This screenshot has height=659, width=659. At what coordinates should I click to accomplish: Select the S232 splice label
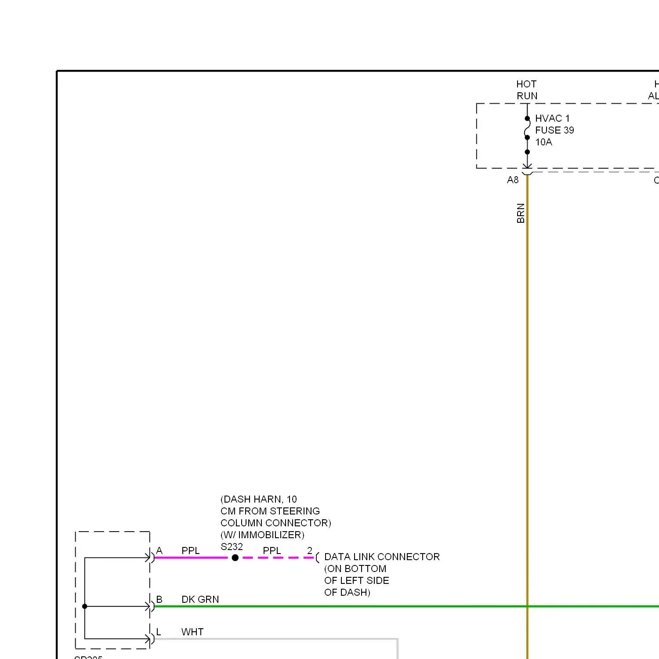(232, 547)
